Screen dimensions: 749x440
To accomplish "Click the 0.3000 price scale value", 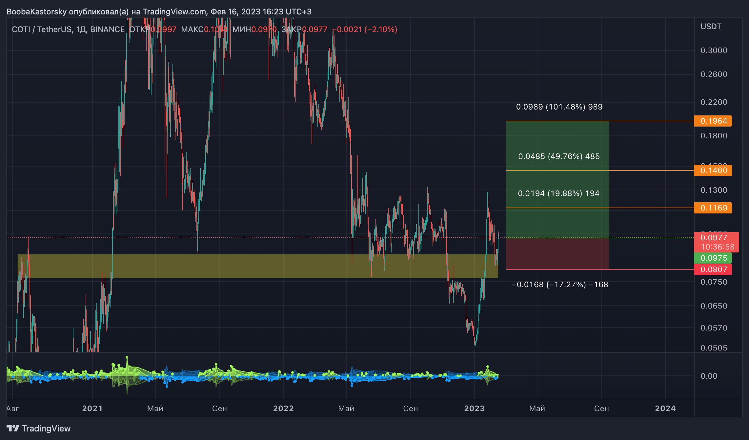I will 714,50.
